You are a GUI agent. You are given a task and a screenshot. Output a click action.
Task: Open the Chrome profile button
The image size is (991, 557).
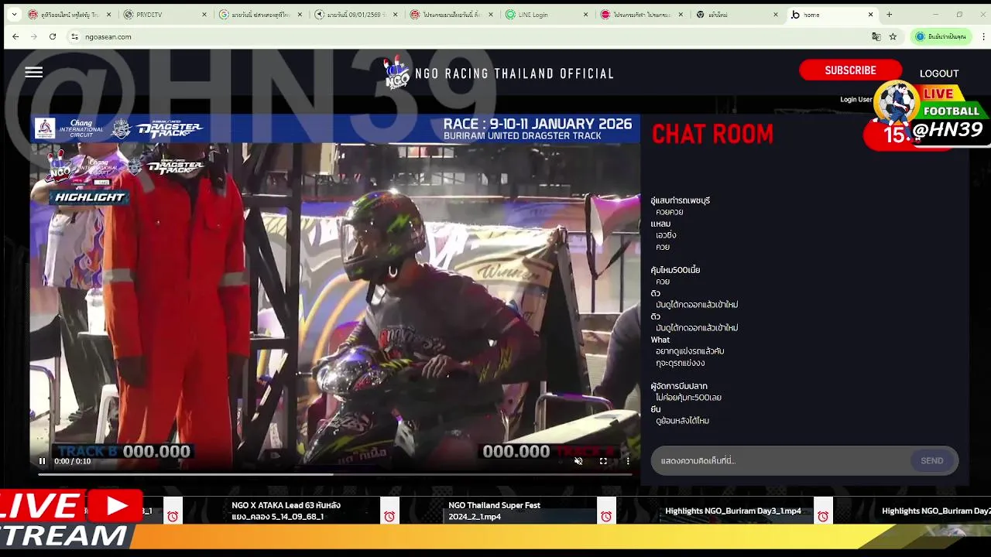pos(941,36)
